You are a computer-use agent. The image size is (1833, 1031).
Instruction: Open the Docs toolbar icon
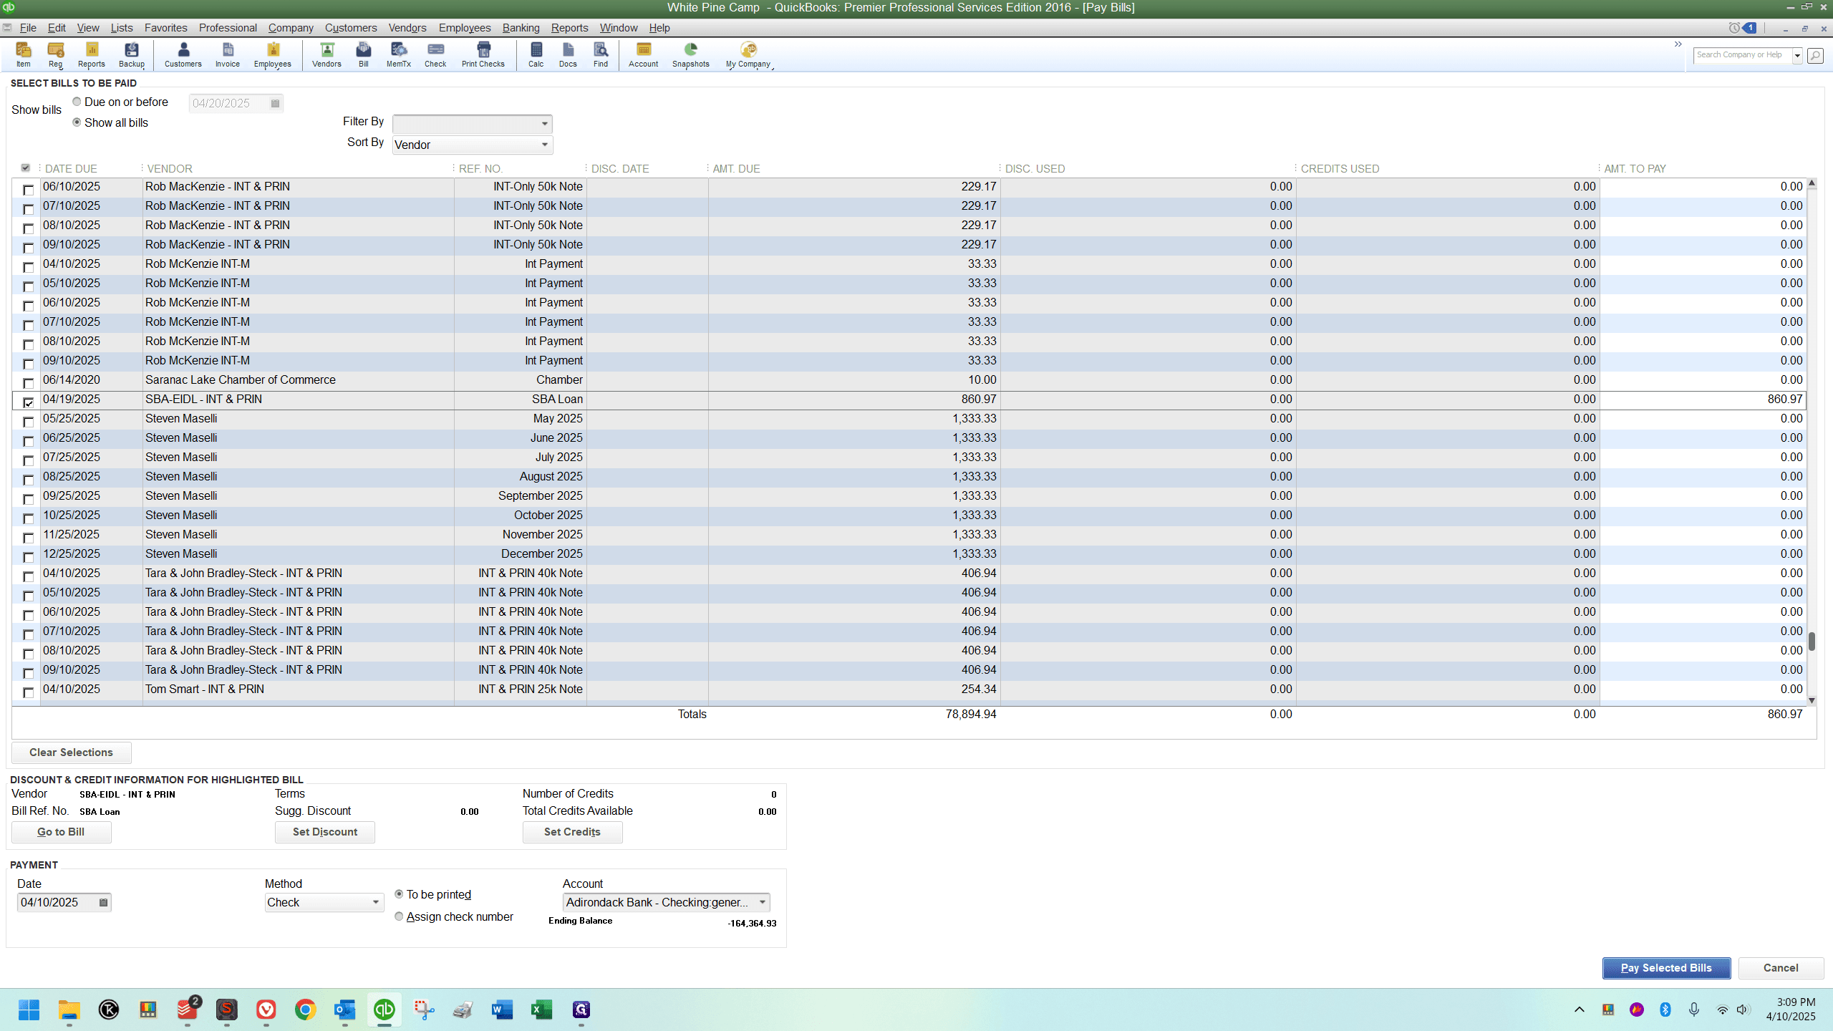pos(568,54)
